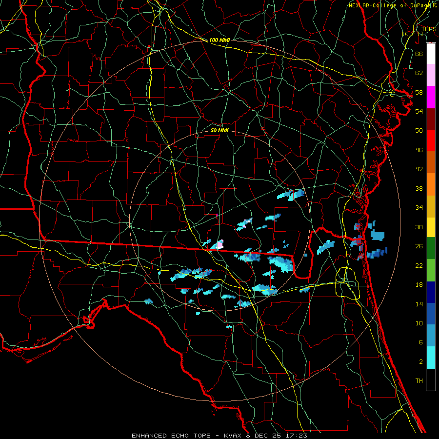The image size is (439, 439).
Task: Click the 'TH' label on the legend
Action: pos(419,380)
